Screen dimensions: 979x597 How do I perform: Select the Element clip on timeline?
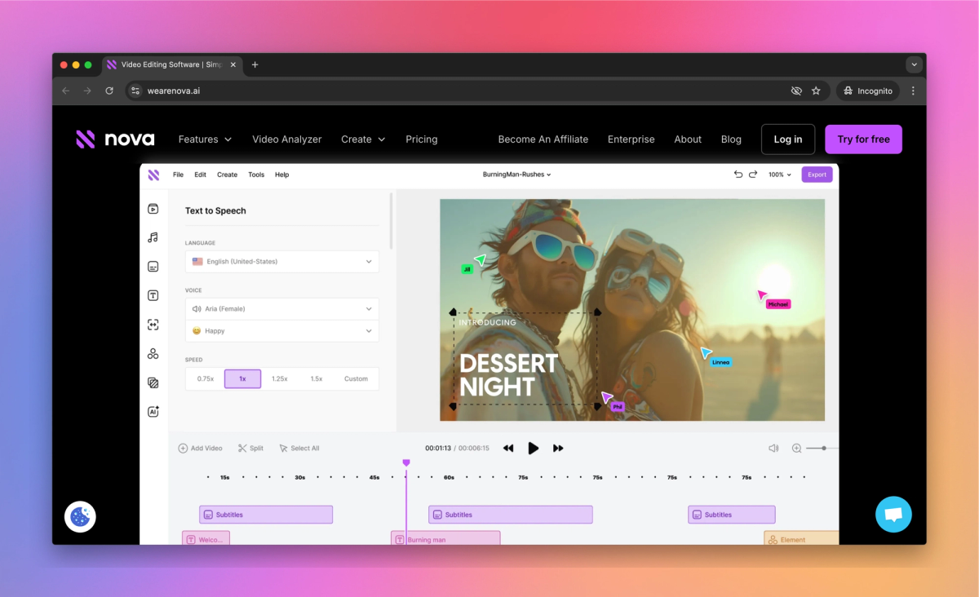pos(801,539)
